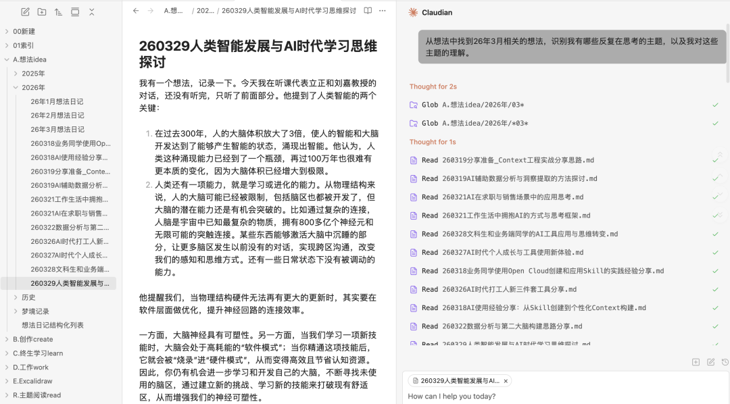Image resolution: width=730 pixels, height=404 pixels.
Task: Switch to reading view with book icon
Action: 368,11
